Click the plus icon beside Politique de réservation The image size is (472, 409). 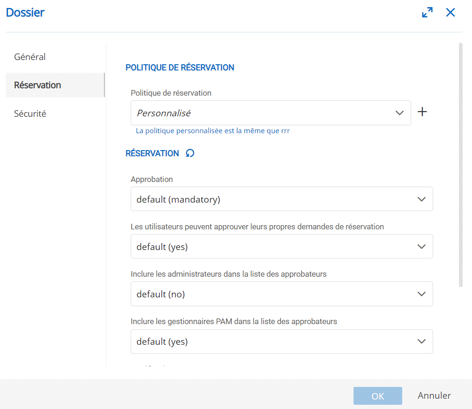pyautogui.click(x=422, y=112)
